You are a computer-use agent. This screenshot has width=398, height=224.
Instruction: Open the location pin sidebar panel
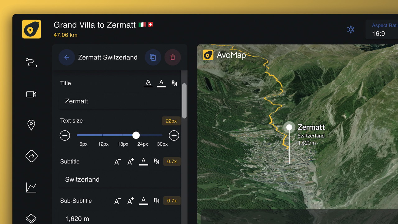coord(31,125)
